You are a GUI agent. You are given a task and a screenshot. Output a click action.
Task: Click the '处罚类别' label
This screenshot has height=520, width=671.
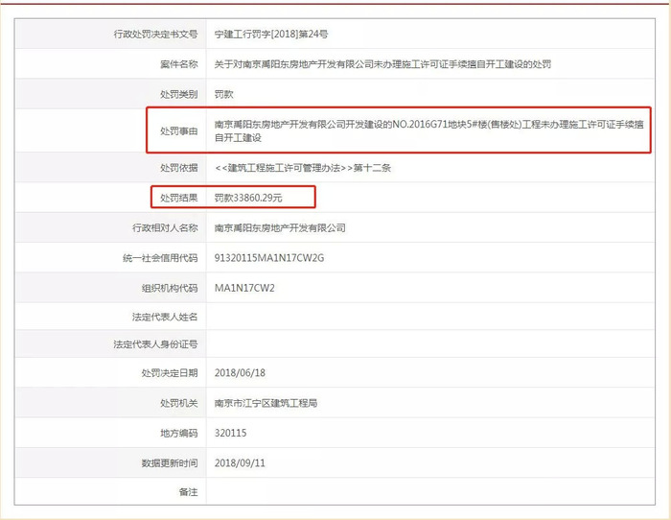click(x=179, y=94)
